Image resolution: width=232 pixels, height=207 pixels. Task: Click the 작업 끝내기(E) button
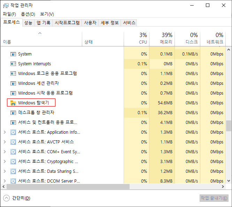pos(214,198)
